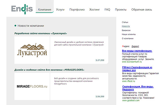Visit www.gostest.com link
Screen dimensions: 165x105
(x=131, y=101)
